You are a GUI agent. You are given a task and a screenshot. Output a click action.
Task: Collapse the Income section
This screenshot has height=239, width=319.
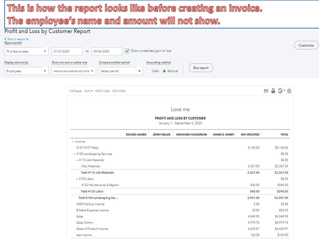pos(73,142)
